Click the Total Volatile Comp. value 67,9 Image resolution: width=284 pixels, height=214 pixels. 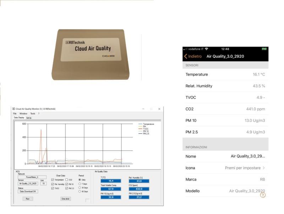(x=111, y=189)
